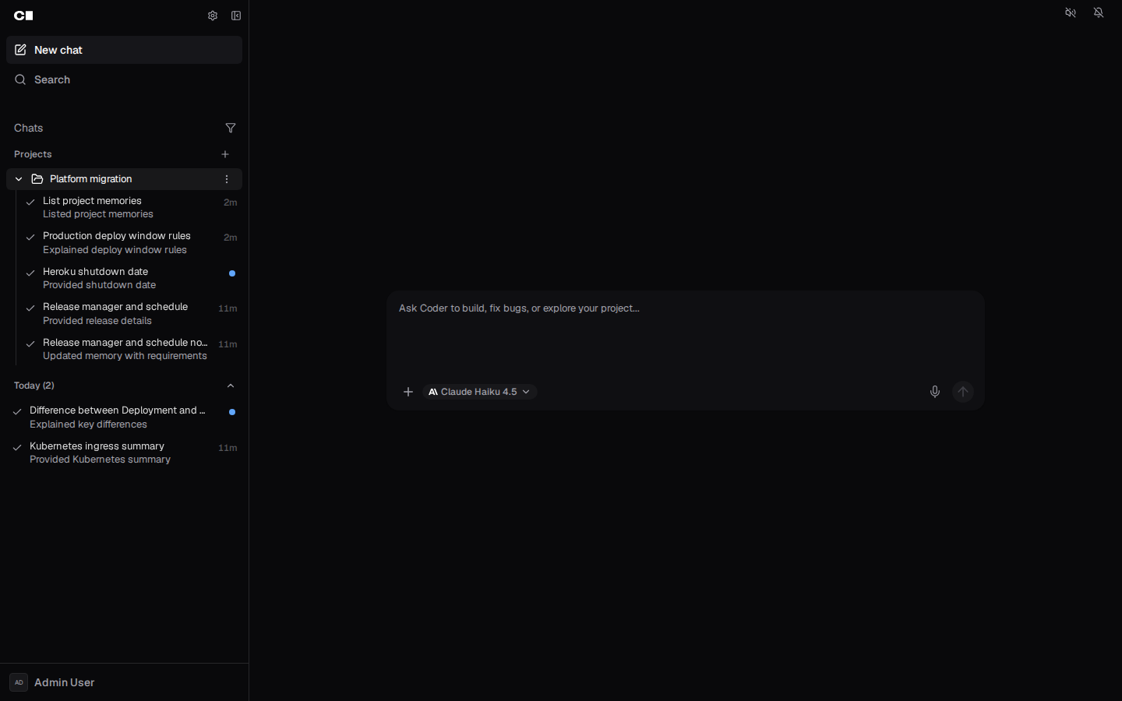
Task: Open the chats filter icon
Action: coord(231,128)
